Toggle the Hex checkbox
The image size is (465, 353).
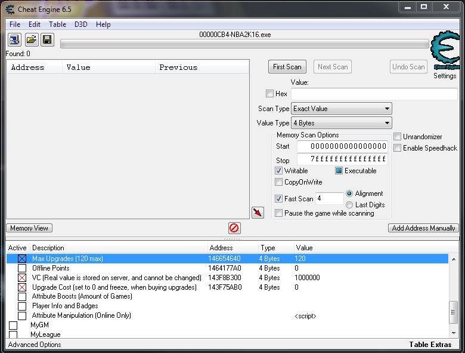pos(269,94)
